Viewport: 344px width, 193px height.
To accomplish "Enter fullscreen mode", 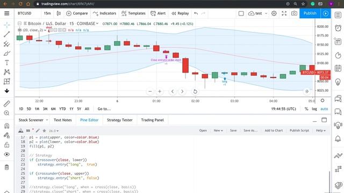I will pos(284,13).
